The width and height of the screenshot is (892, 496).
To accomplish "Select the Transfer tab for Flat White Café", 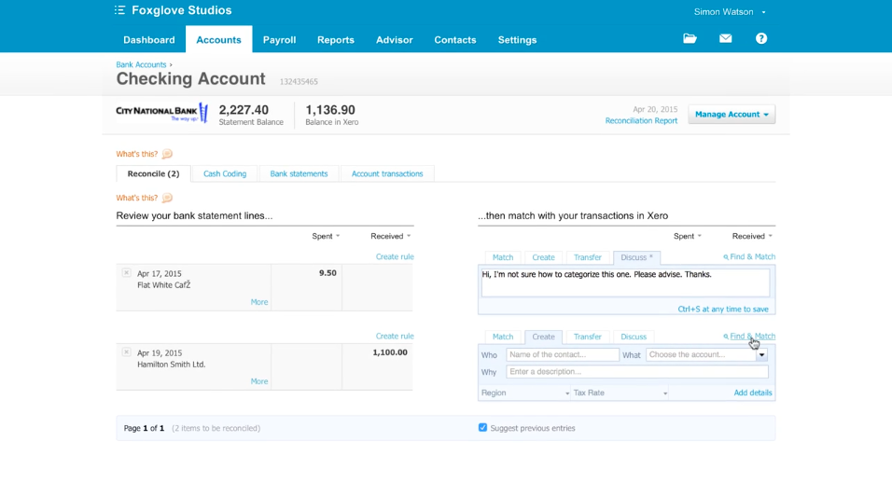I will click(588, 257).
